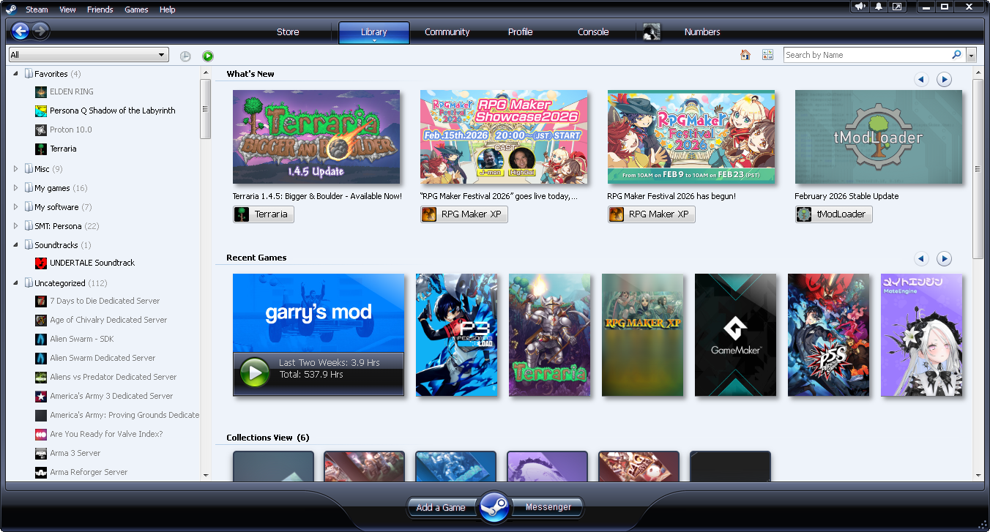Switch to the Community tab
This screenshot has height=532, width=990.
click(447, 32)
